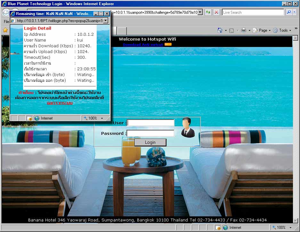The height and width of the screenshot is (232, 300).
Task: Open the File menu
Action: (6, 22)
